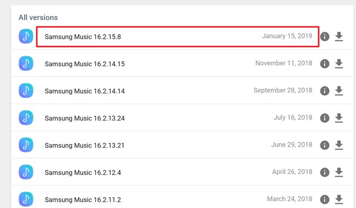Open info for version 16.2.14.15
Screen dimensions: 356x208
pyautogui.click(x=325, y=63)
